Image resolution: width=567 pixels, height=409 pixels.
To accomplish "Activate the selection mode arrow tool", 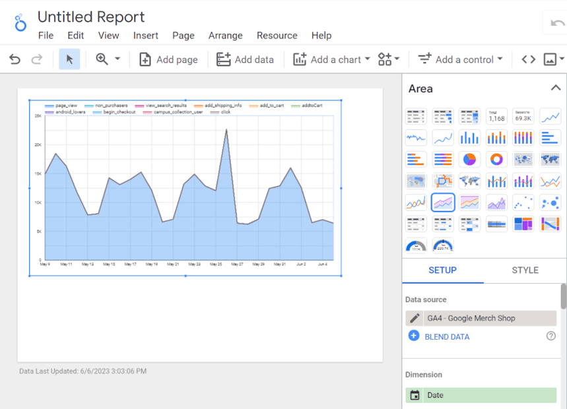I will [x=69, y=59].
